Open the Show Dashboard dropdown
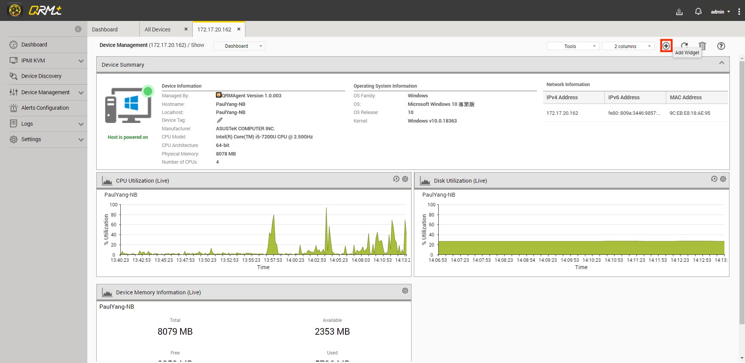 click(x=239, y=46)
